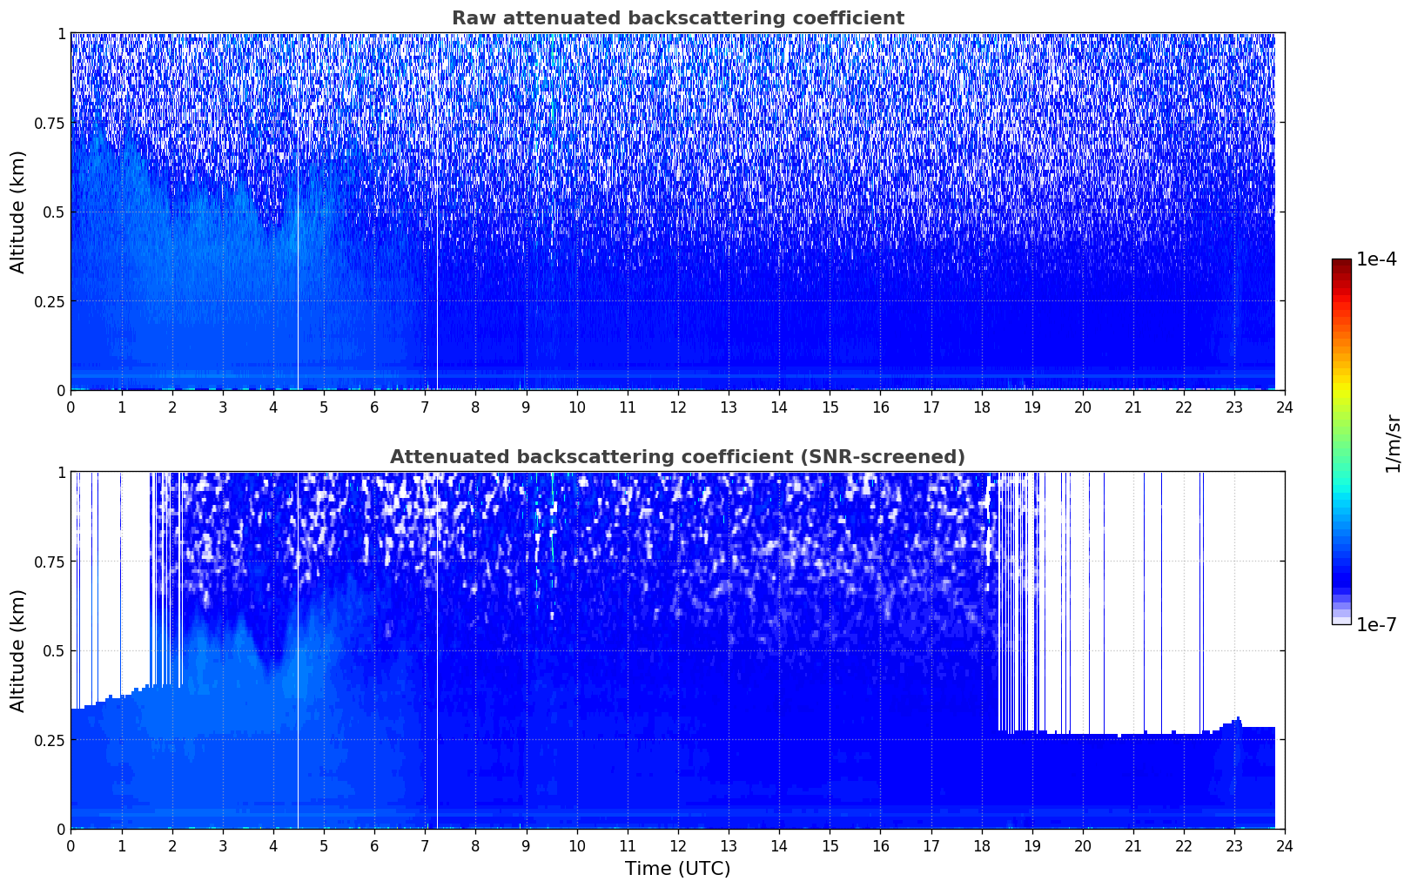Click the bottom plot's 'Altitude (km)' label

click(x=18, y=650)
